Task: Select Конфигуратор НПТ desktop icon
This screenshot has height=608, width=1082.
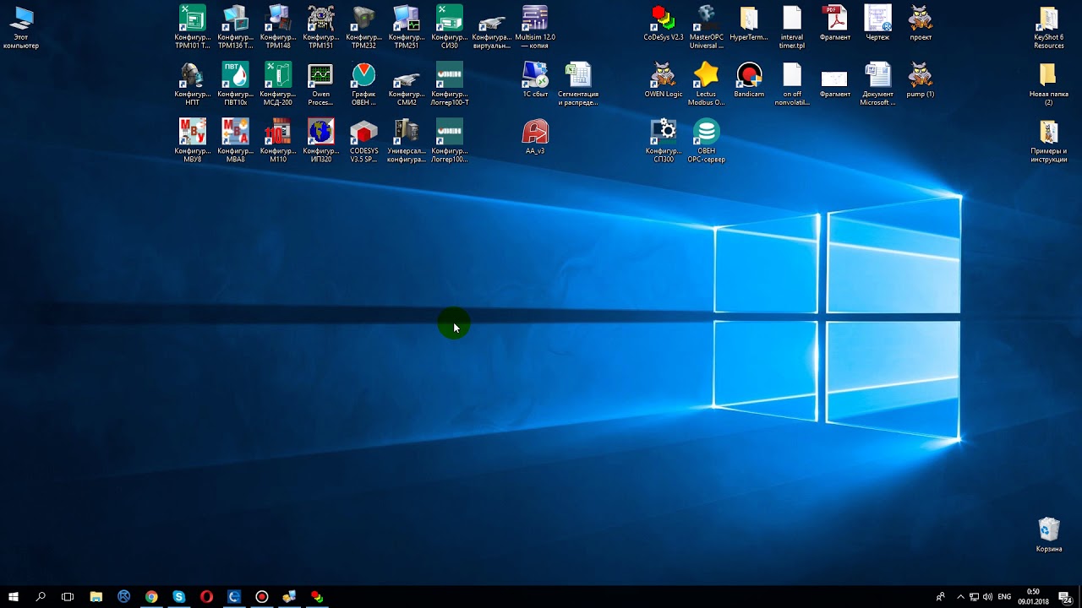Action: 192,84
